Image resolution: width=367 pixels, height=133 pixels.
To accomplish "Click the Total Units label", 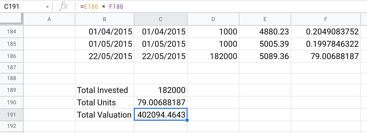I will point(97,102).
